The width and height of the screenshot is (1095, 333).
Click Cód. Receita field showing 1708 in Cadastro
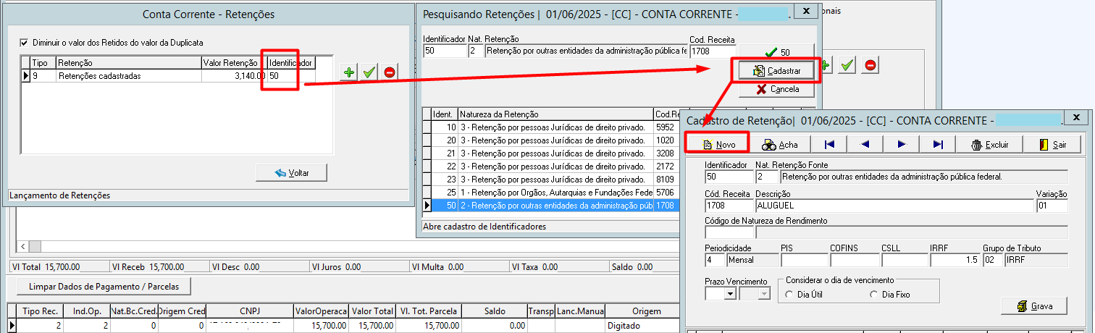pos(729,206)
